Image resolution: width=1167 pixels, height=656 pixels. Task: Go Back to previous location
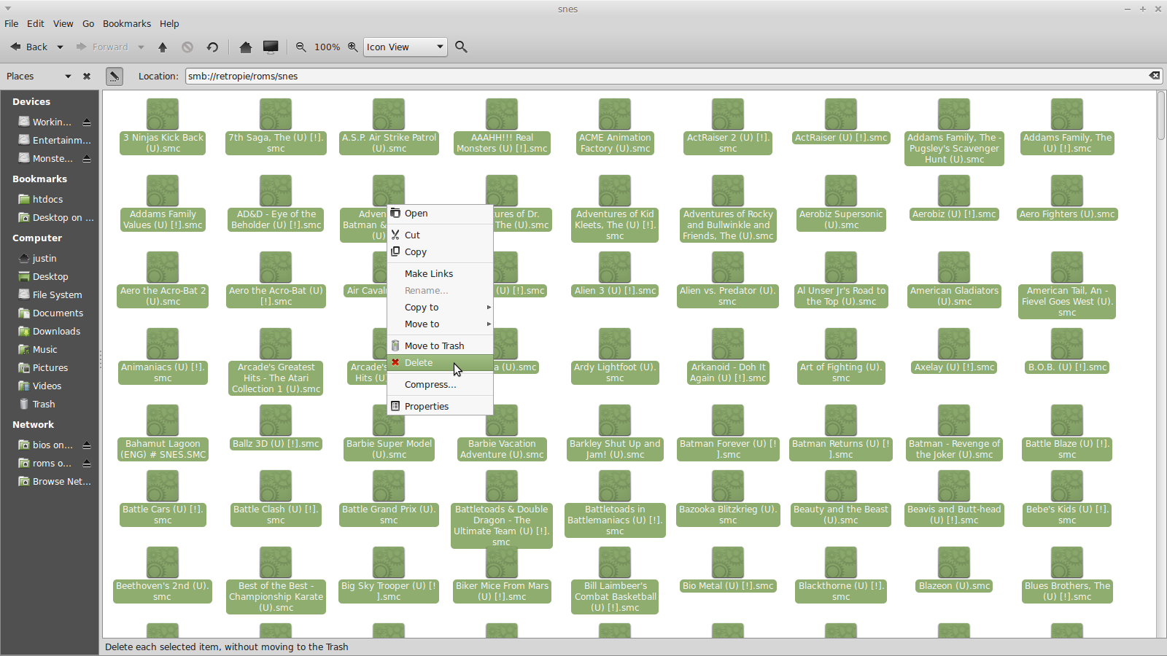(29, 47)
